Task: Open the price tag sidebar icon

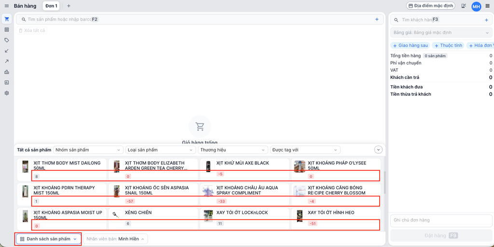Action: (7, 40)
